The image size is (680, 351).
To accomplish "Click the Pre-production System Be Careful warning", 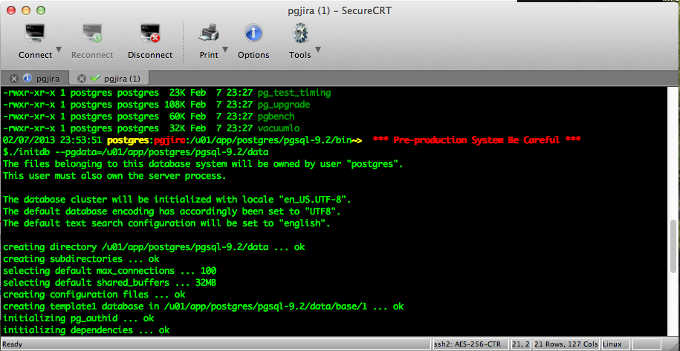I will pos(476,140).
